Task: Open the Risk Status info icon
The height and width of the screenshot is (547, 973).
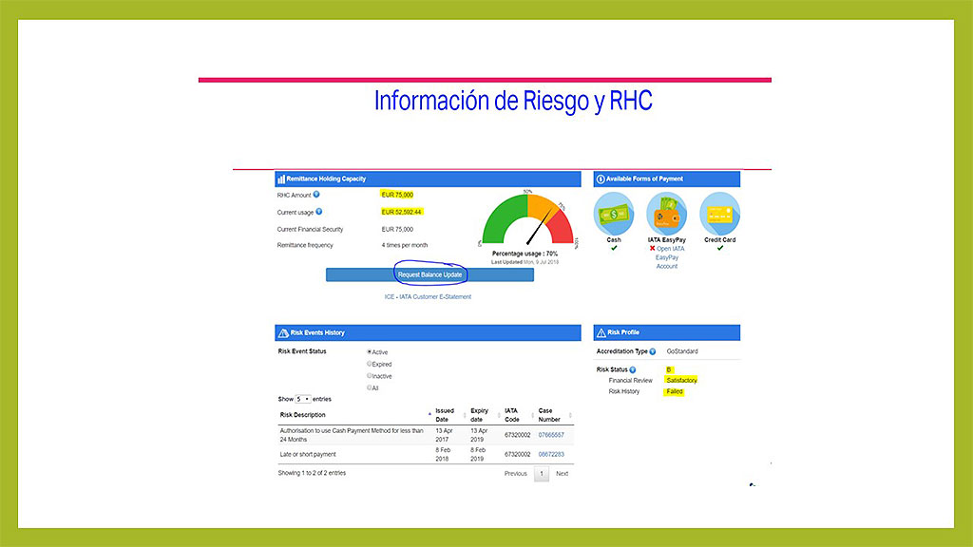Action: (x=633, y=369)
